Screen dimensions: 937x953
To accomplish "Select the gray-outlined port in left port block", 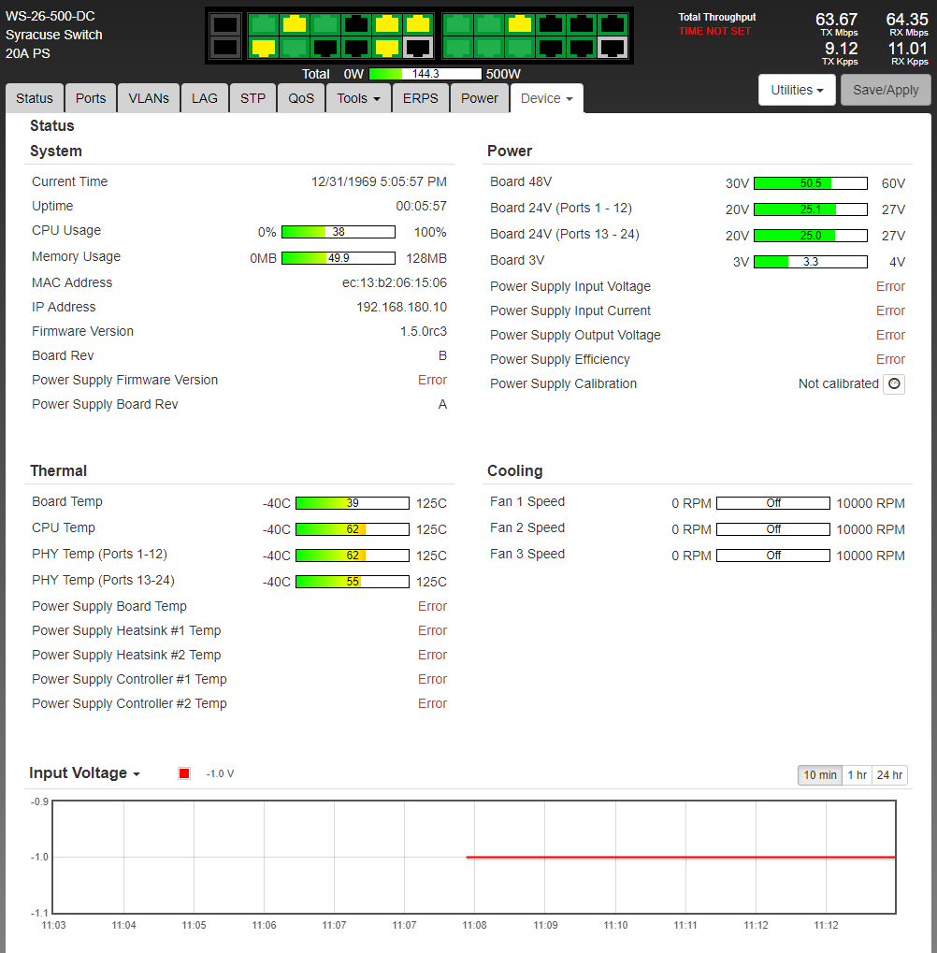I will click(x=418, y=48).
